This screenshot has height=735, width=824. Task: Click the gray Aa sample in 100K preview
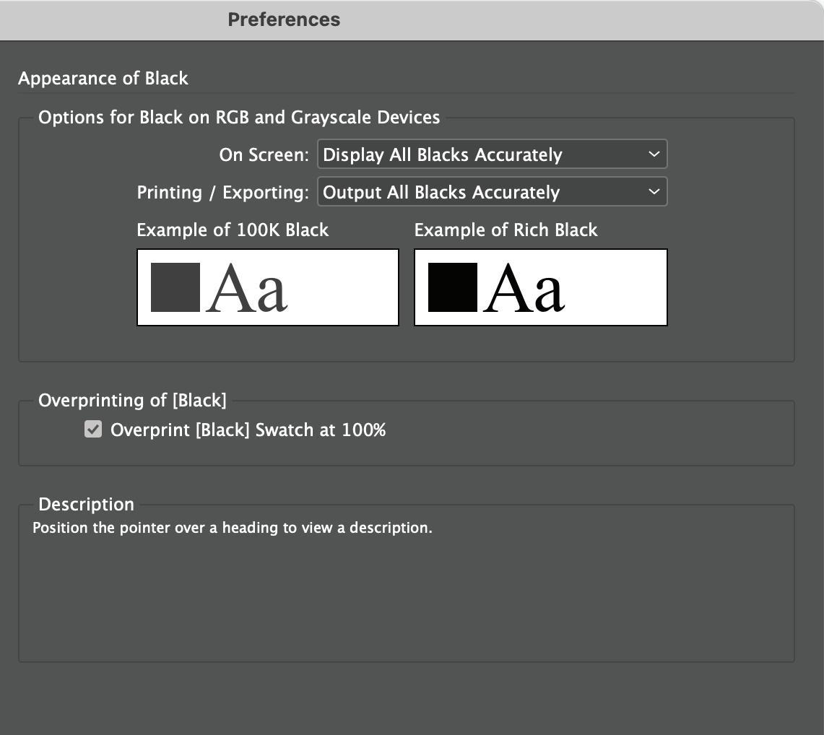(246, 289)
